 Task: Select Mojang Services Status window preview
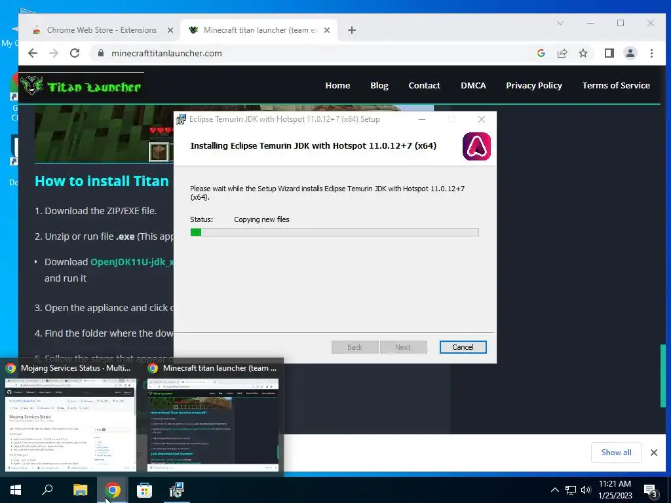pos(71,417)
